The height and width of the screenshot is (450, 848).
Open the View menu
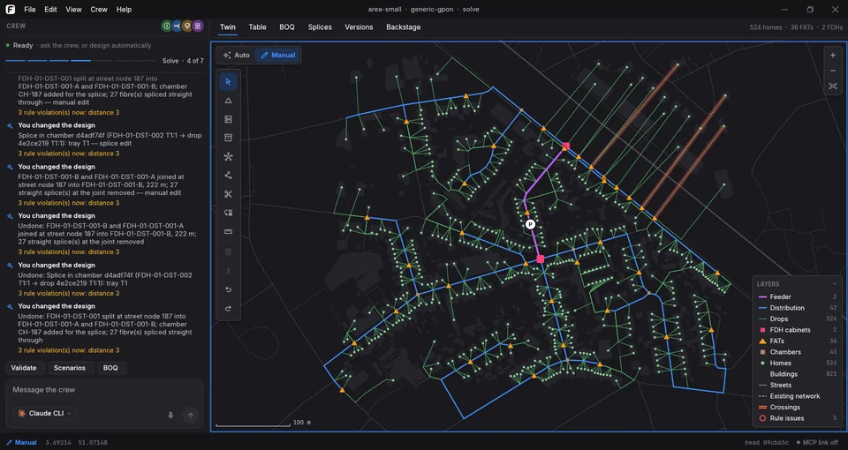point(73,9)
